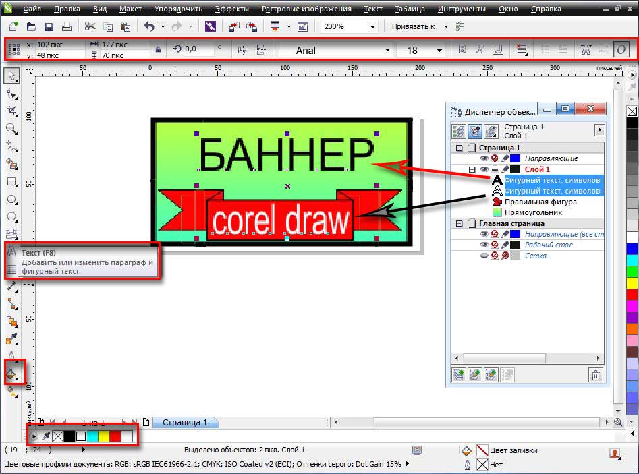Print the document using the printer icon
This screenshot has width=639, height=474.
[x=66, y=27]
